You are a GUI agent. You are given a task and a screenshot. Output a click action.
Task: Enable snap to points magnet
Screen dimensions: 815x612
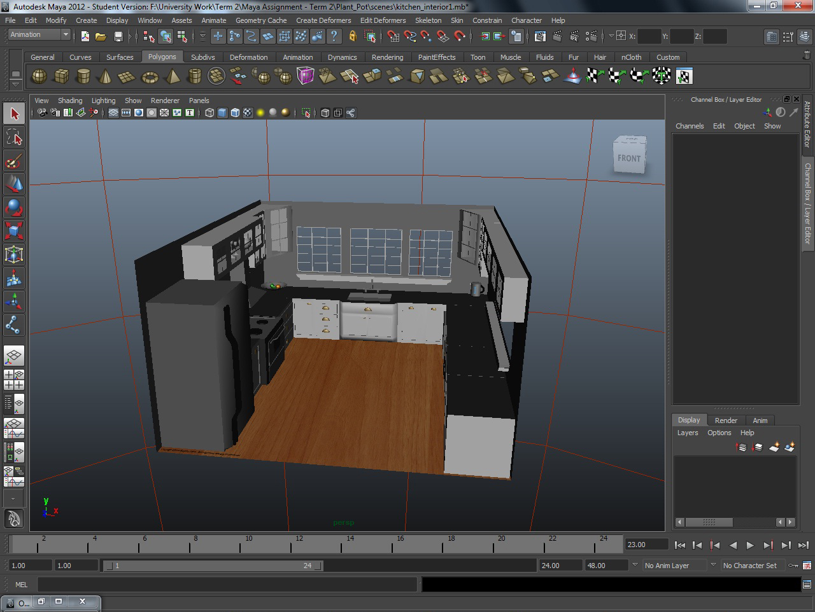click(x=425, y=36)
